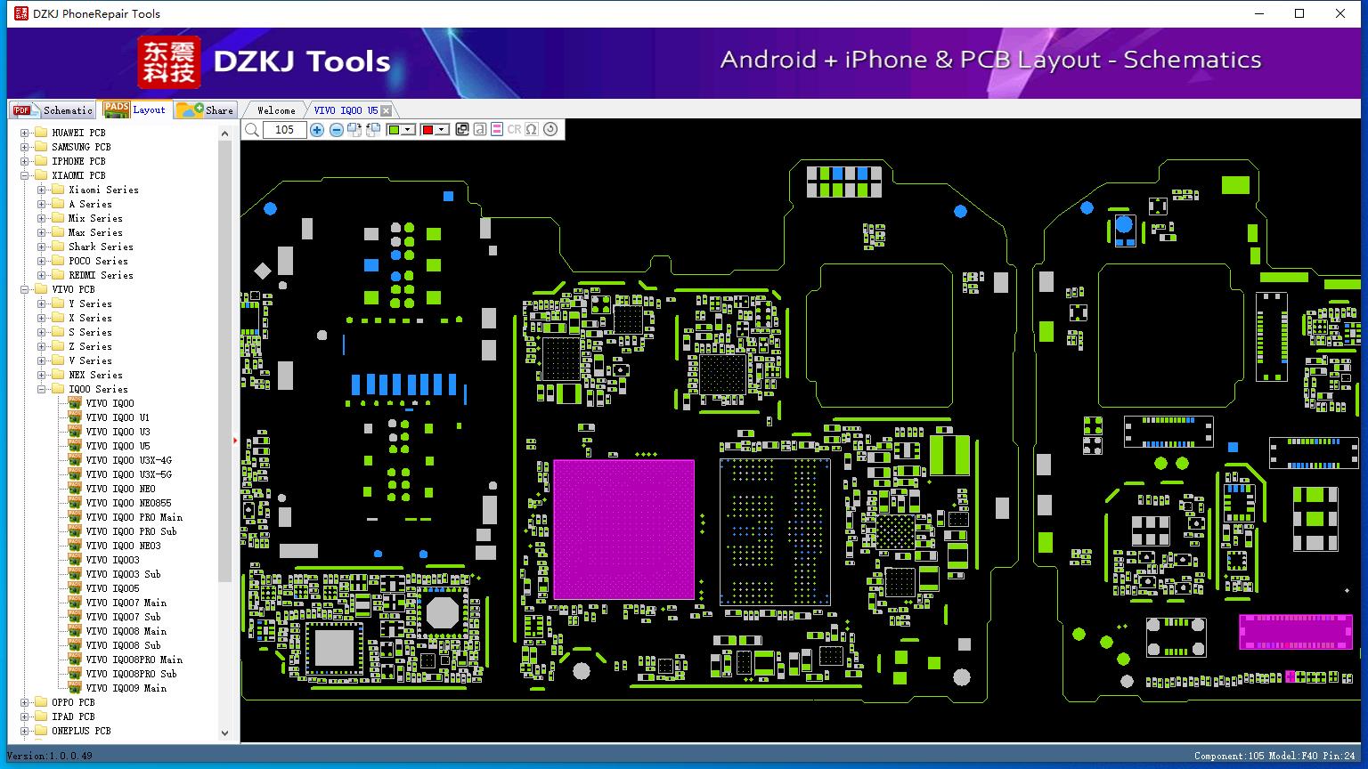The image size is (1368, 769).
Task: Click the zoom value field showing 105
Action: 284,130
